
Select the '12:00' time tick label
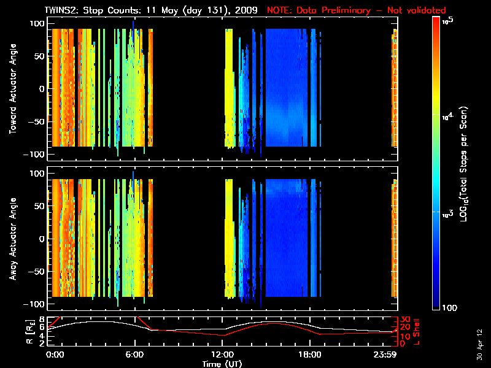pyautogui.click(x=223, y=355)
